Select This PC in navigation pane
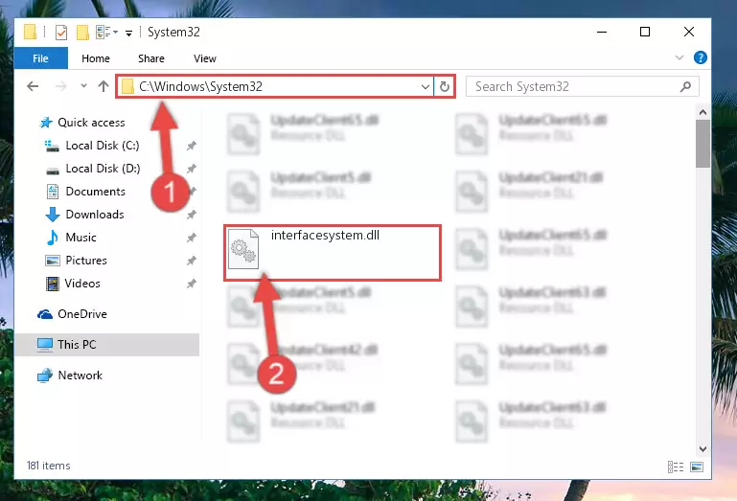 coord(107,345)
